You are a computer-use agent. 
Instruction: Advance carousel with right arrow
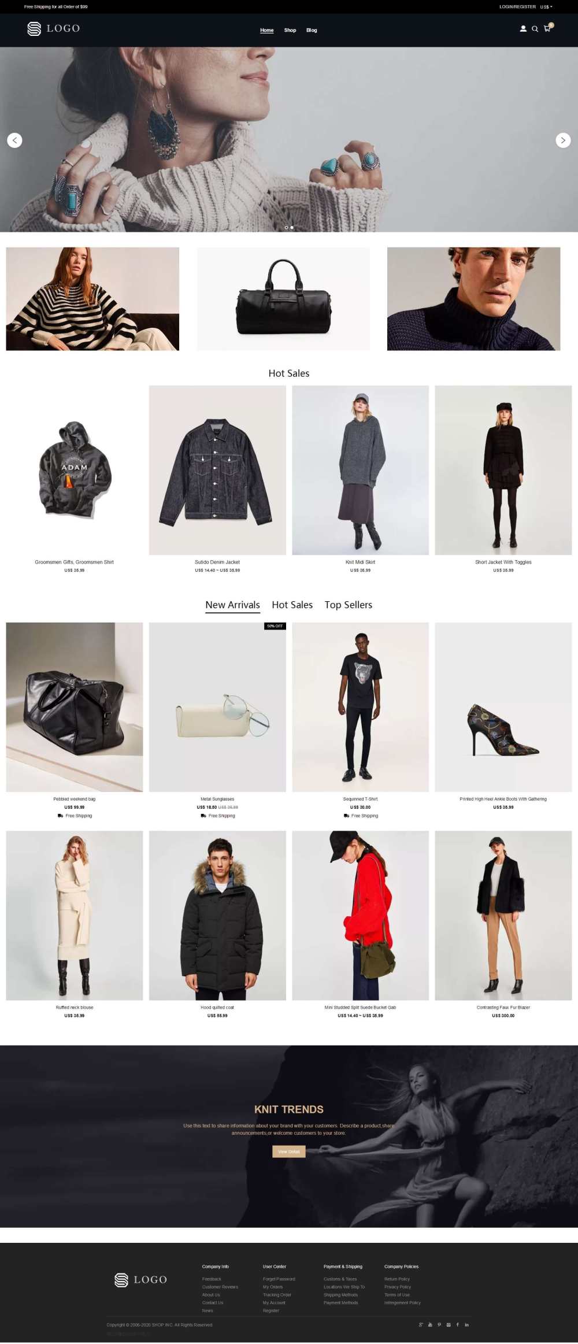(563, 140)
